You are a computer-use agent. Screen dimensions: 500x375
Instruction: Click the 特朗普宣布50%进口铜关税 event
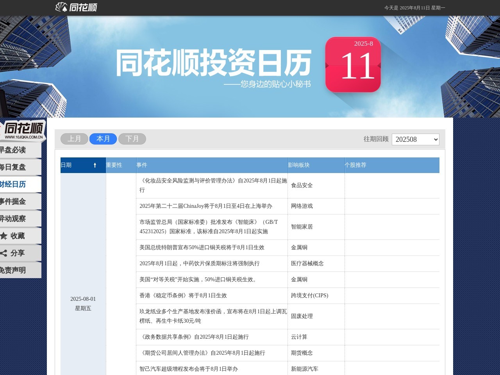202,248
